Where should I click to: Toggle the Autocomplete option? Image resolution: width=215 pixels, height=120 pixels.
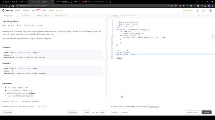click(x=130, y=16)
